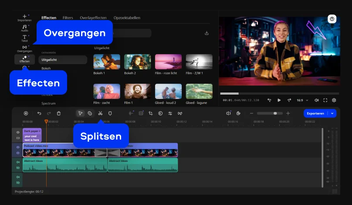Toggle visibility of the text track
Viewport: 352px width, 205px height.
(18, 132)
